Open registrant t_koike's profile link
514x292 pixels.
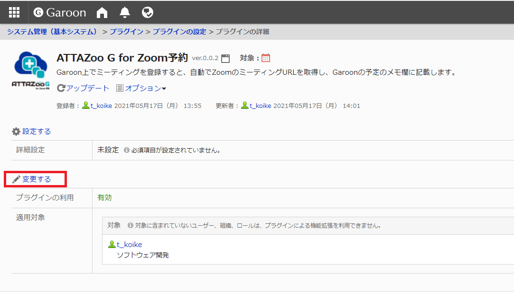tap(101, 106)
